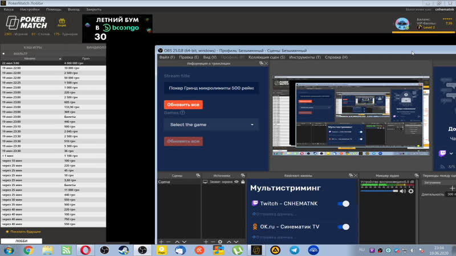
Task: Click the orange Обновить все button
Action: [x=183, y=105]
